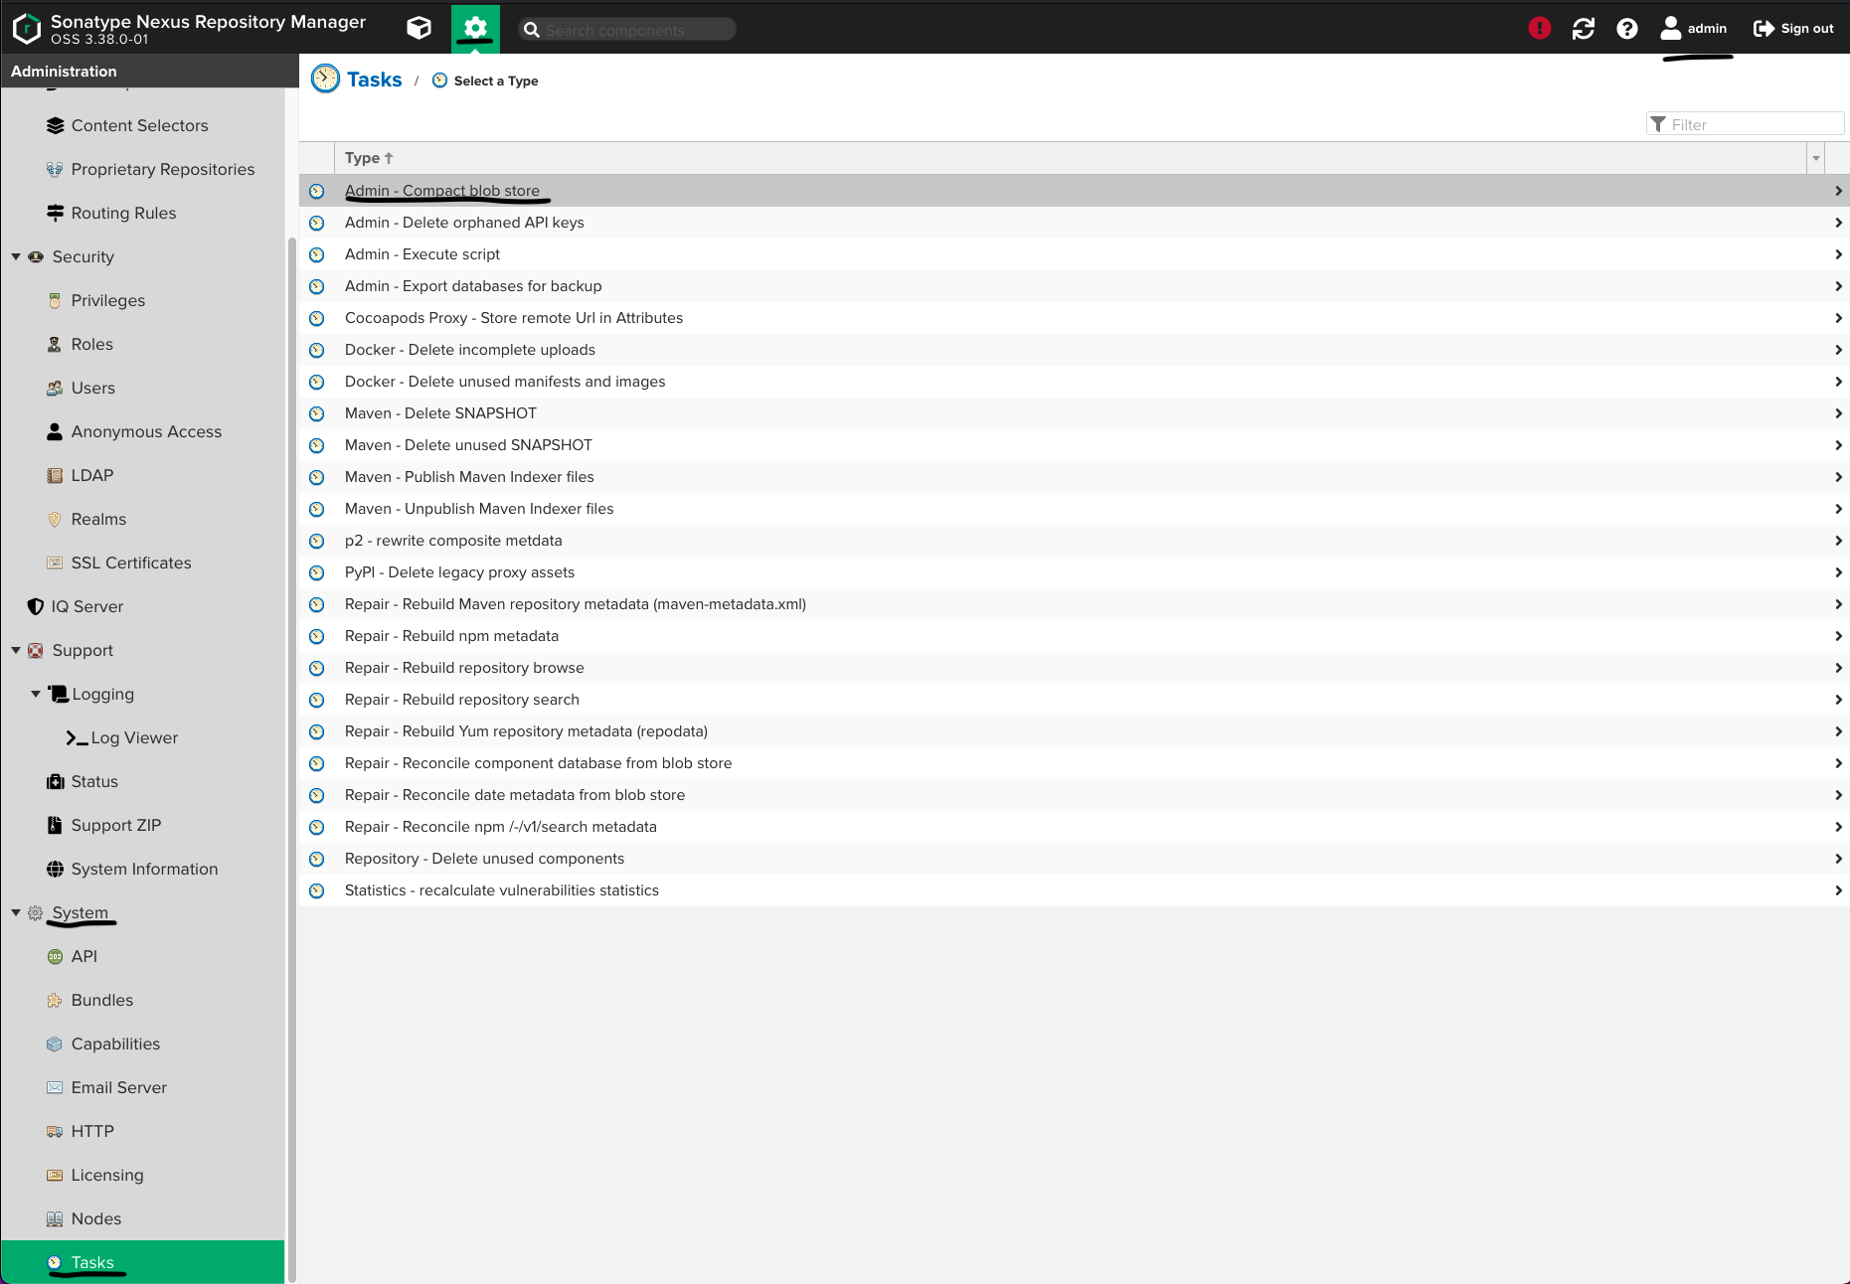Open the Type column menu arrow
1850x1284 pixels.
pyautogui.click(x=1815, y=158)
